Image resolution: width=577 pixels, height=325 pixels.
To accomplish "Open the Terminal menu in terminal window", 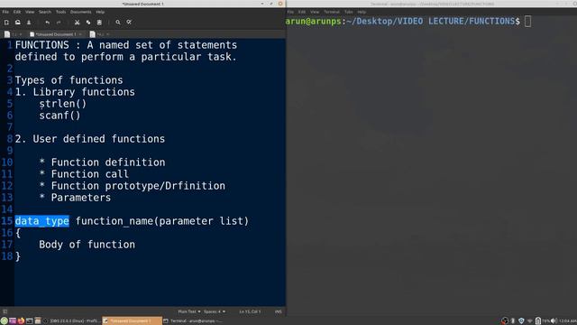I will point(332,12).
